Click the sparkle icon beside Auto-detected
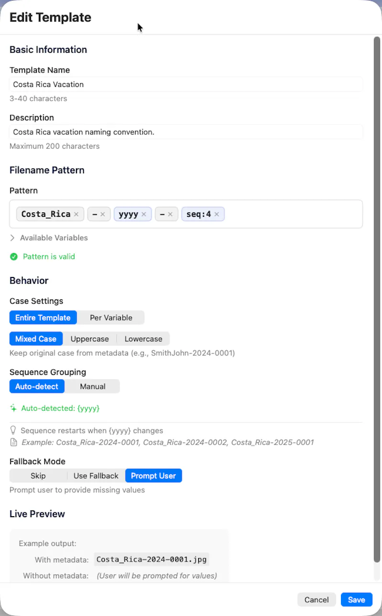 (x=13, y=408)
